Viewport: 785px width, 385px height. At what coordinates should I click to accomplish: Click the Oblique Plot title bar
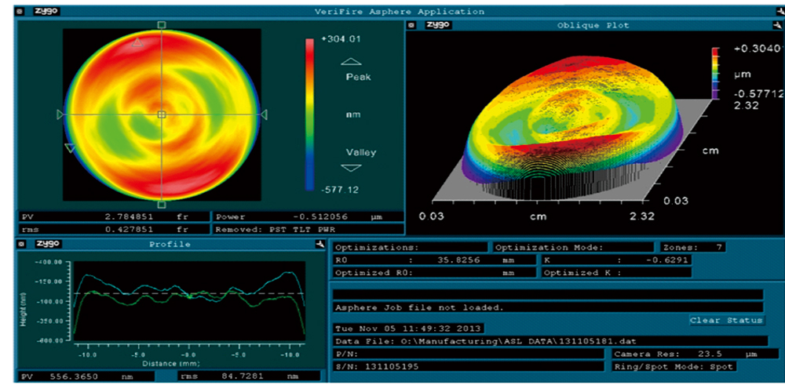pos(593,25)
